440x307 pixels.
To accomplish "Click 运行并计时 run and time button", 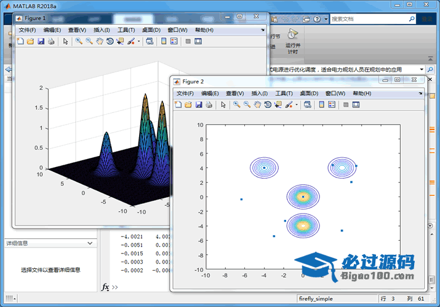I will (292, 41).
